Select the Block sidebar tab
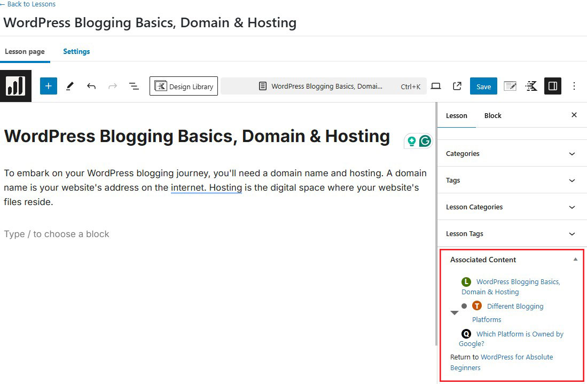 click(492, 116)
